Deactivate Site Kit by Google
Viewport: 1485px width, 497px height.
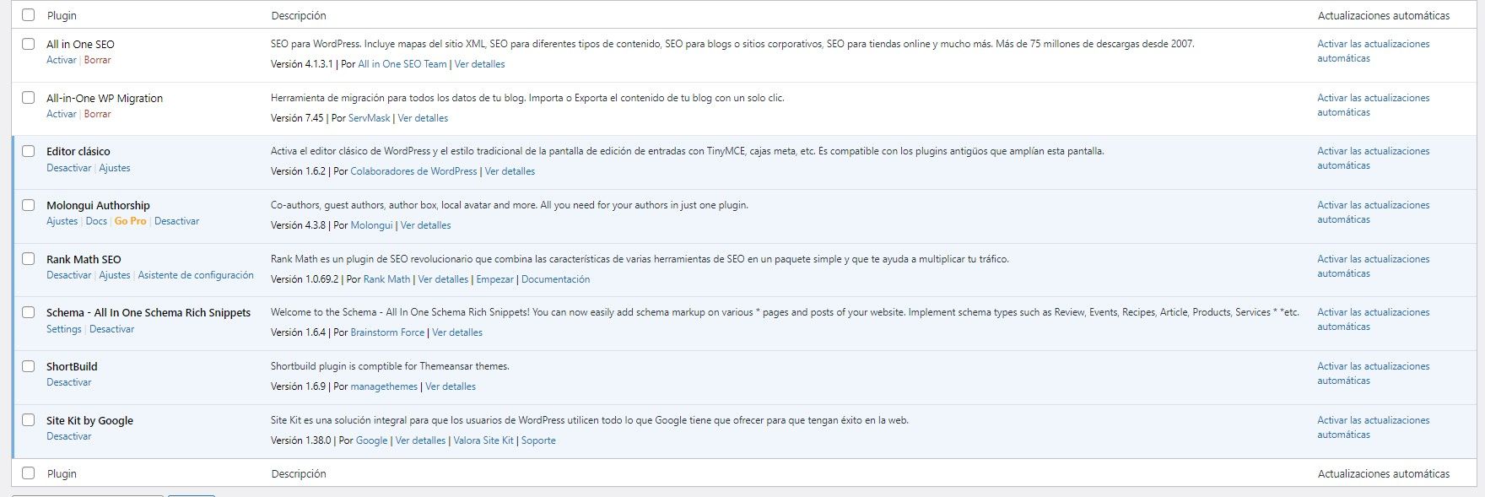[x=69, y=436]
